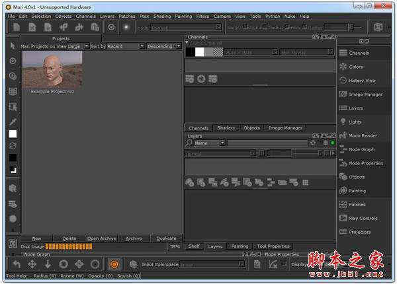
Task: Open the History View palette icon
Action: point(343,81)
